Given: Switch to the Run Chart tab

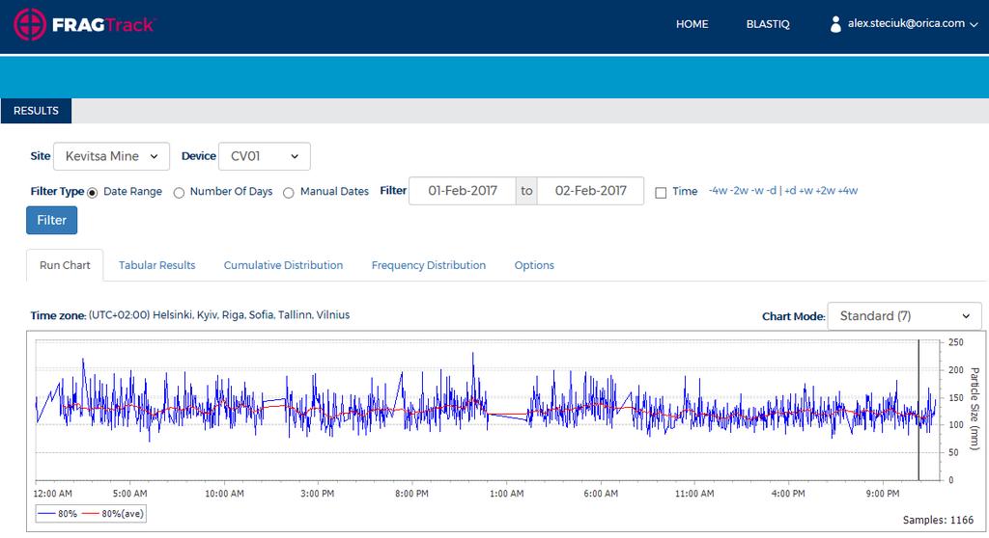Looking at the screenshot, I should pyautogui.click(x=65, y=265).
